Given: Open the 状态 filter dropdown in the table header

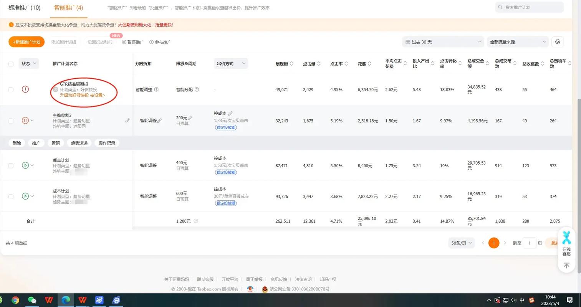Looking at the screenshot, I should [29, 64].
